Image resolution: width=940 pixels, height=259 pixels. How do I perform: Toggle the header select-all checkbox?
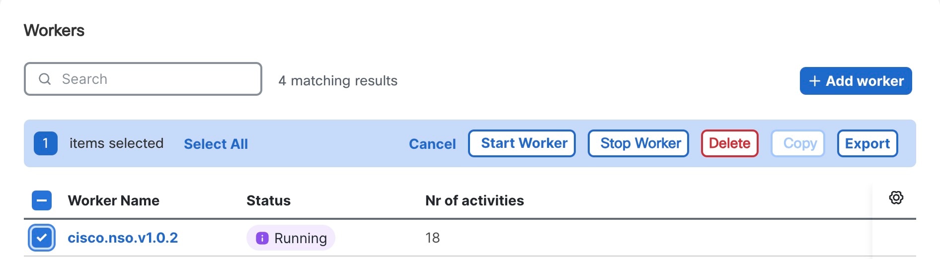click(x=42, y=200)
